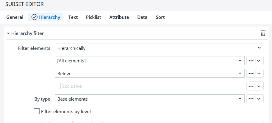Open the By type Base elements dropdown
The width and height of the screenshot is (272, 123).
point(149,99)
